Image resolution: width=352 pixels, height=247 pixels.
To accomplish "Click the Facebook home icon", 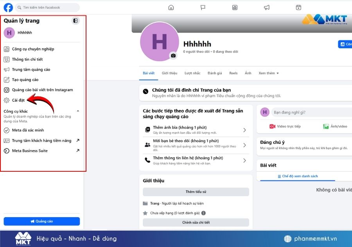I will (x=171, y=7).
